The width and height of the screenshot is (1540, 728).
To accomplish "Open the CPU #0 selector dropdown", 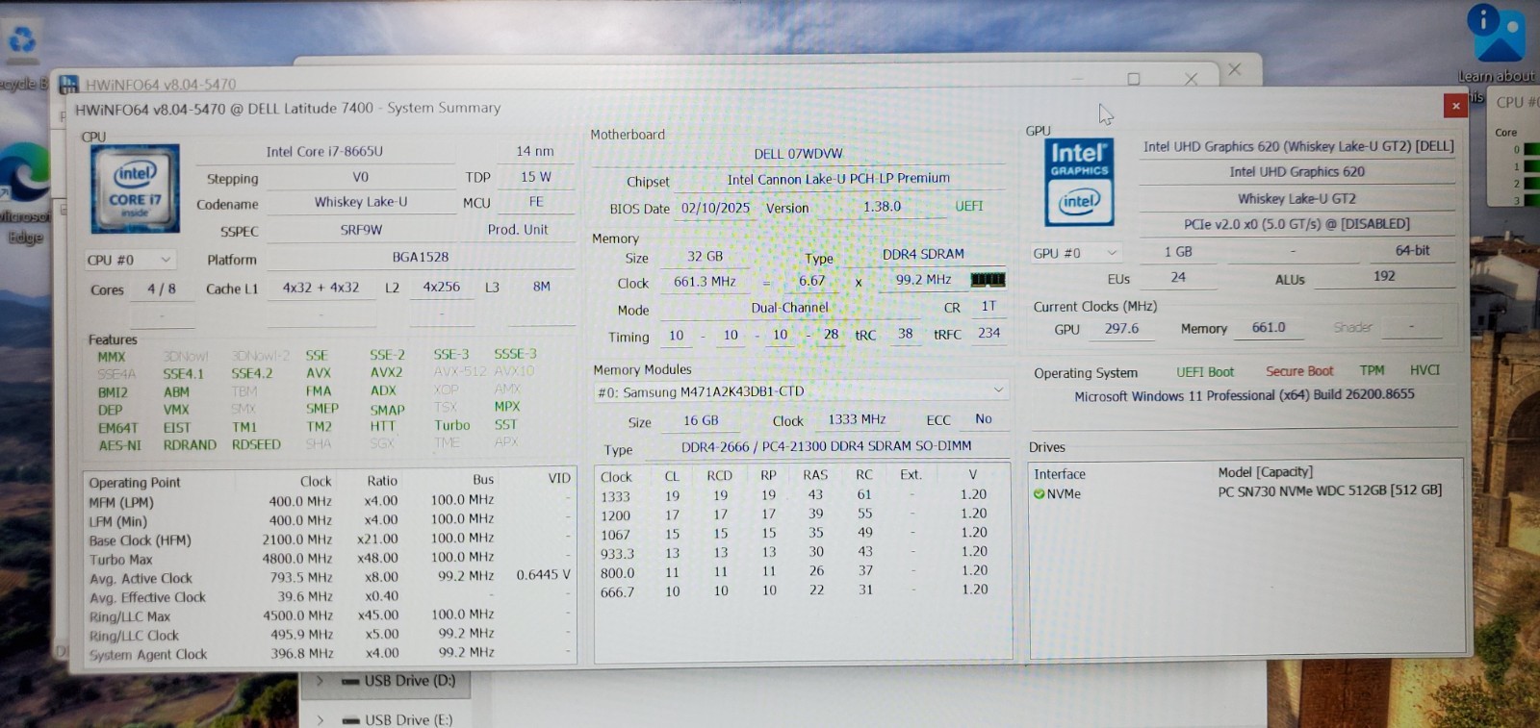I will click(130, 260).
